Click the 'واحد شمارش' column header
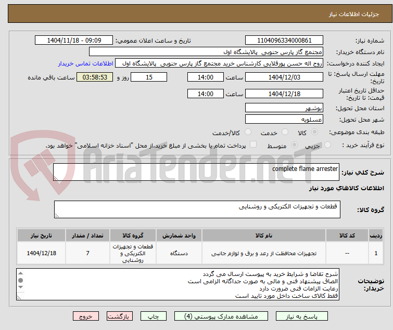The width and height of the screenshot is (393, 330). (x=179, y=235)
